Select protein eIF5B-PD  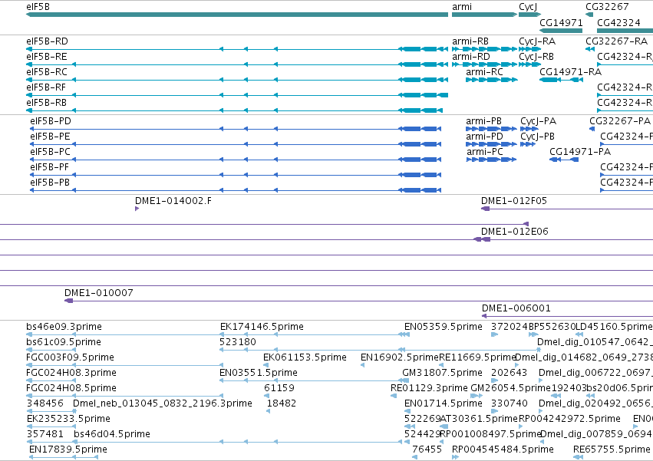click(x=51, y=121)
